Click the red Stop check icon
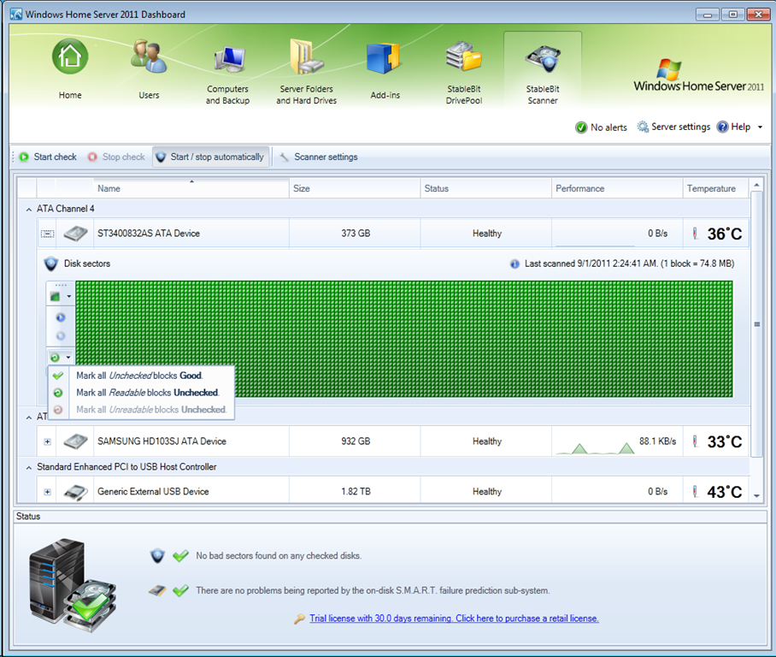Screen dimensions: 776x657 click(92, 157)
